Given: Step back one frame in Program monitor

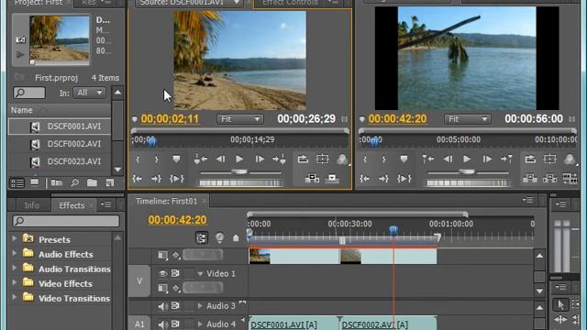Looking at the screenshot, I should coord(448,159).
